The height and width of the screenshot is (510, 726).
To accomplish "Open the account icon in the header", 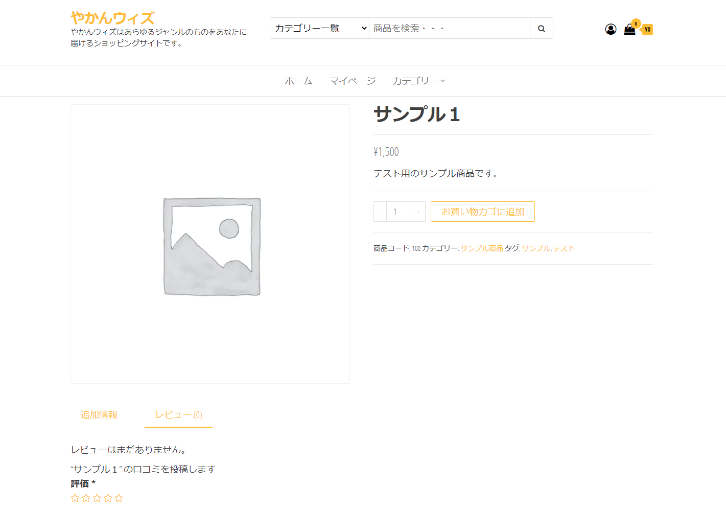I will (611, 29).
